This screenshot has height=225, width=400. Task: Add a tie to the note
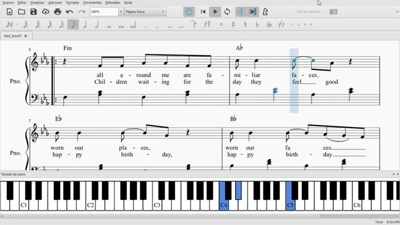194,24
